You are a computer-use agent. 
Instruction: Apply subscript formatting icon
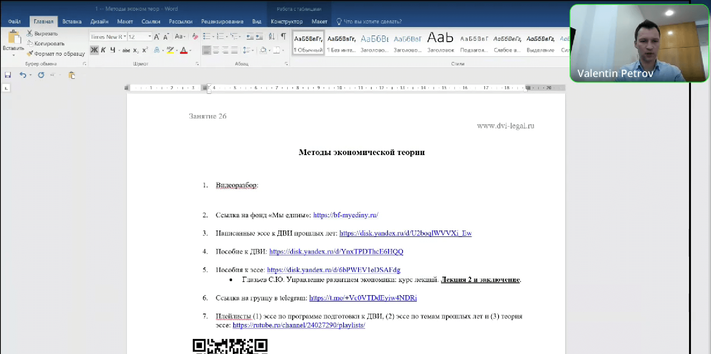[136, 50]
